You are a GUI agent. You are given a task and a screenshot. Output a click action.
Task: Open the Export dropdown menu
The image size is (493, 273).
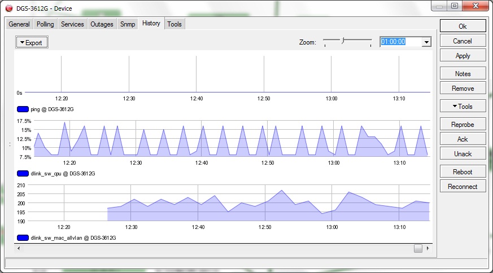[32, 42]
